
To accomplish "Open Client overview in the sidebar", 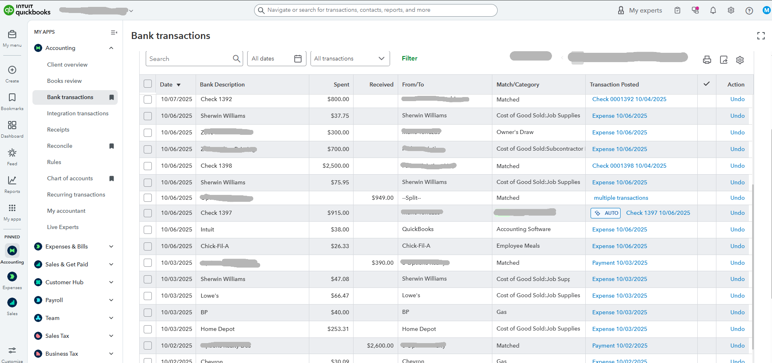I will (x=67, y=65).
